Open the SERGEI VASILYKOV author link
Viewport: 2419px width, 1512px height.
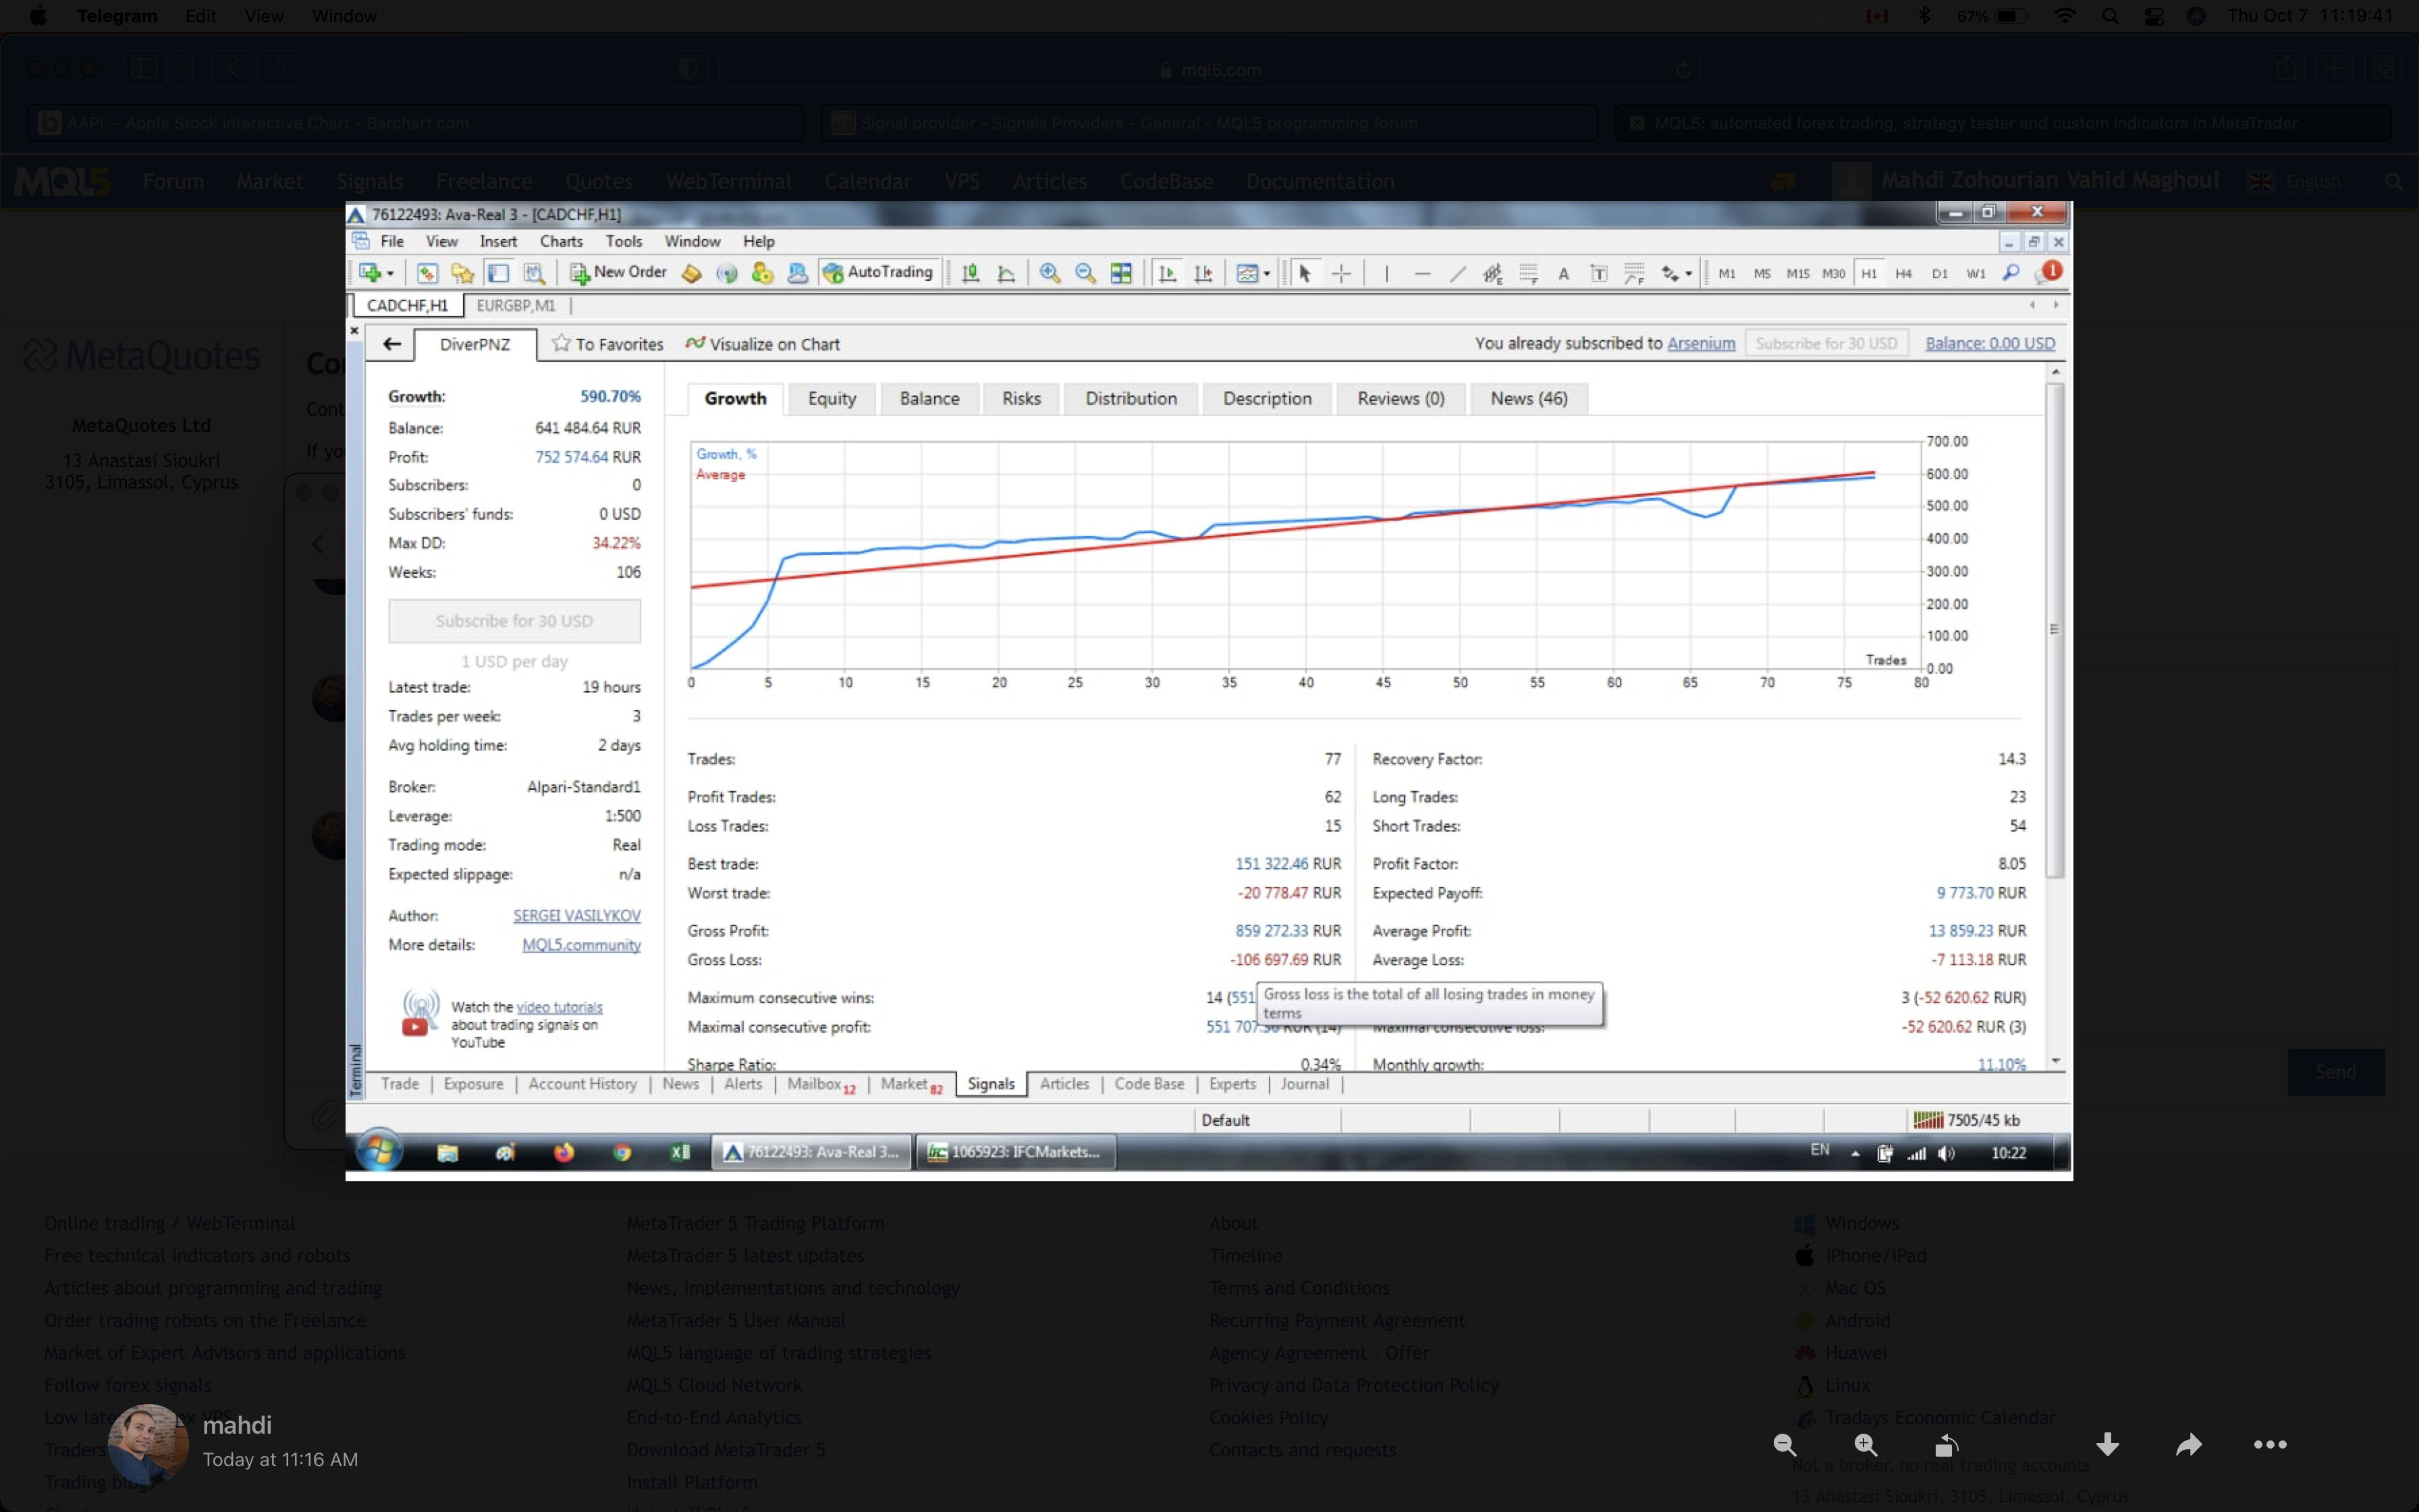(x=577, y=915)
